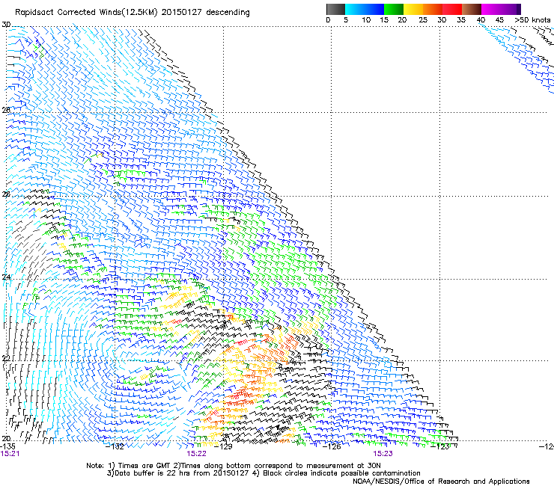Click legend tick label '25'
The width and height of the screenshot is (554, 486).
point(423,20)
